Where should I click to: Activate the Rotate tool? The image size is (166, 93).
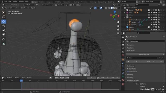(x=4, y=26)
